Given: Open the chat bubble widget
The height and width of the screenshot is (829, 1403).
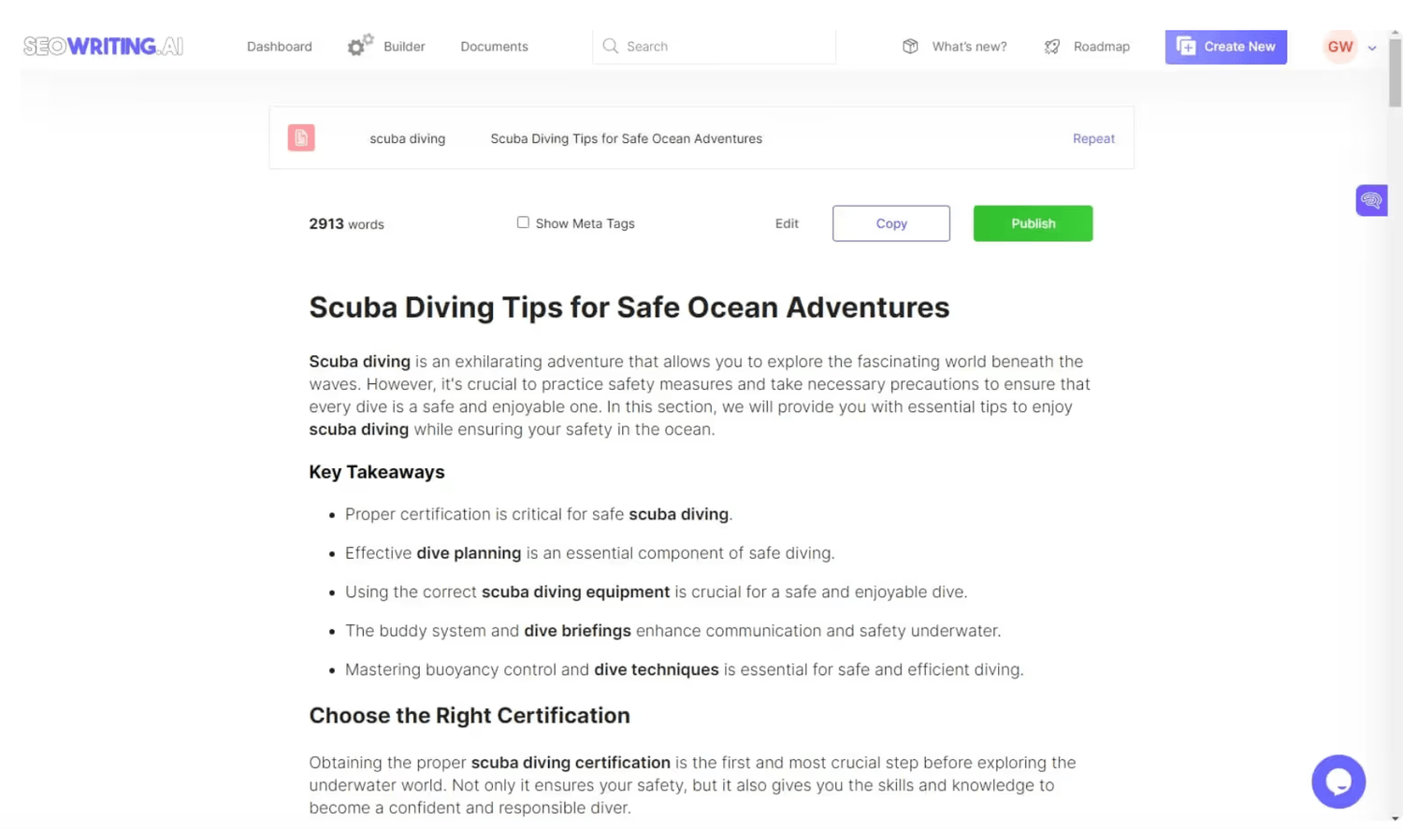Looking at the screenshot, I should [1338, 781].
